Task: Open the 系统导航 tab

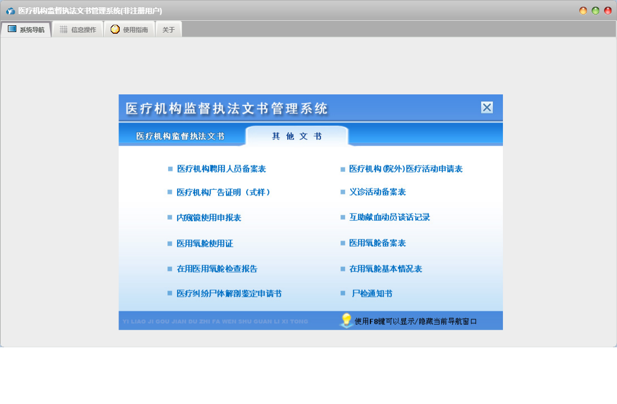Action: click(26, 30)
